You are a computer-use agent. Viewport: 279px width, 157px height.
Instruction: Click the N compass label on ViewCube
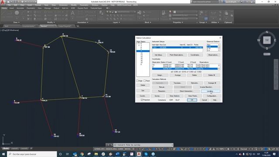(267, 32)
